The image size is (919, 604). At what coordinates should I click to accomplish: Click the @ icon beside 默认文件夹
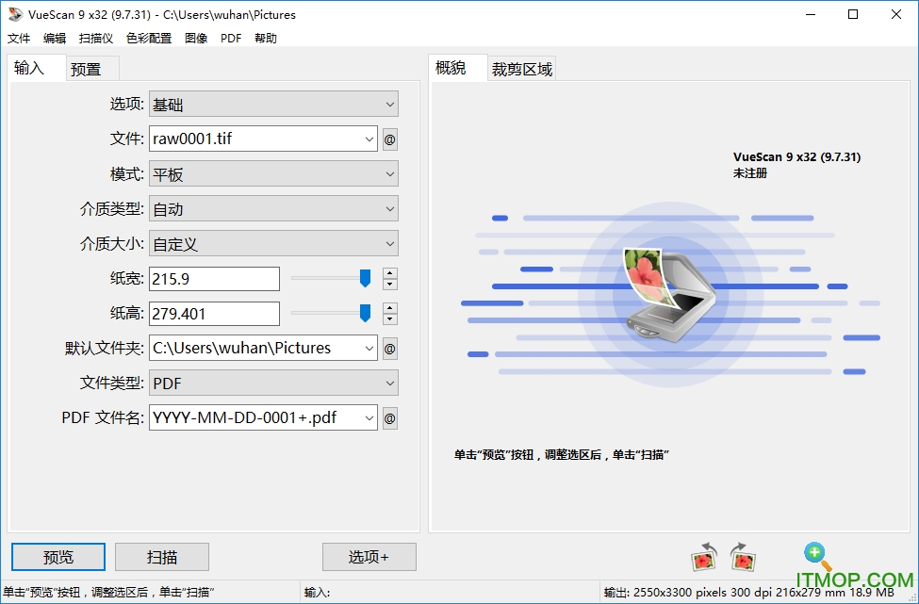point(389,348)
